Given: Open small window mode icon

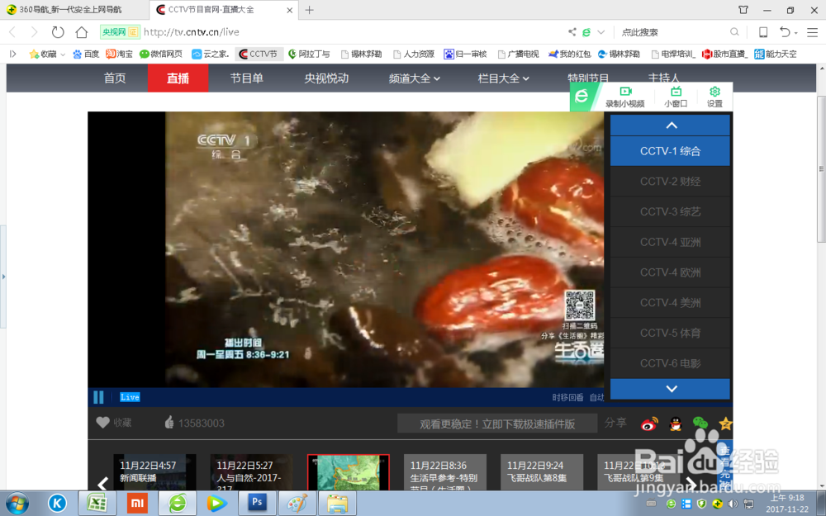Looking at the screenshot, I should coord(676,97).
